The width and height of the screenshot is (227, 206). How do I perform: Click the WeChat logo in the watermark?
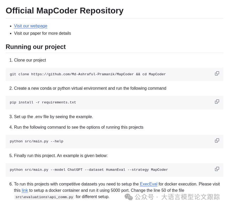[x=128, y=197]
